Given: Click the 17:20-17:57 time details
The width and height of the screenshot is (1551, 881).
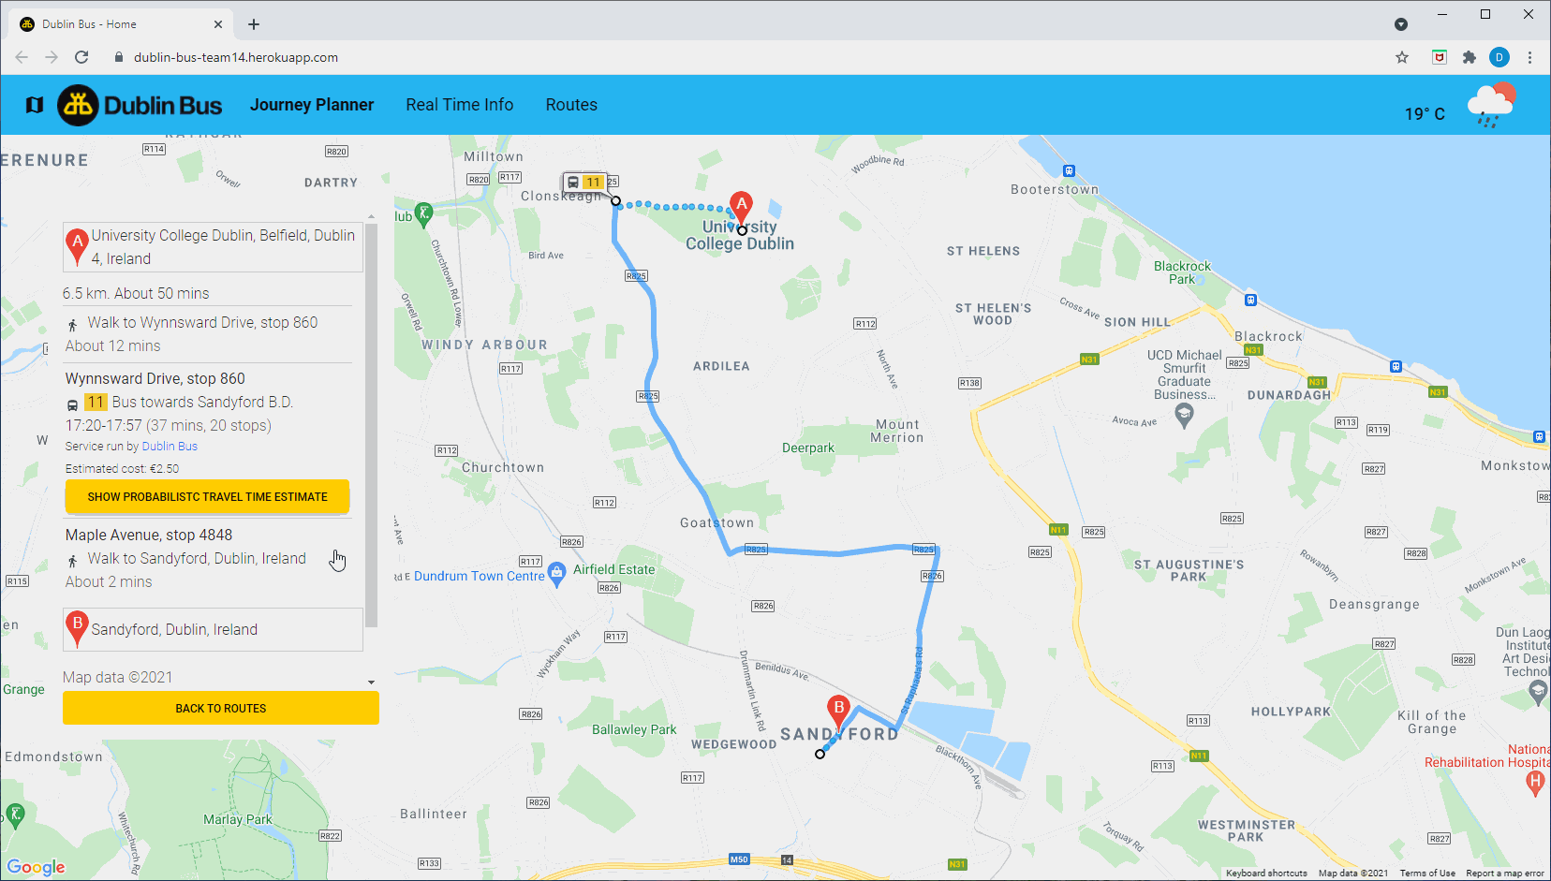Looking at the screenshot, I should click(169, 425).
